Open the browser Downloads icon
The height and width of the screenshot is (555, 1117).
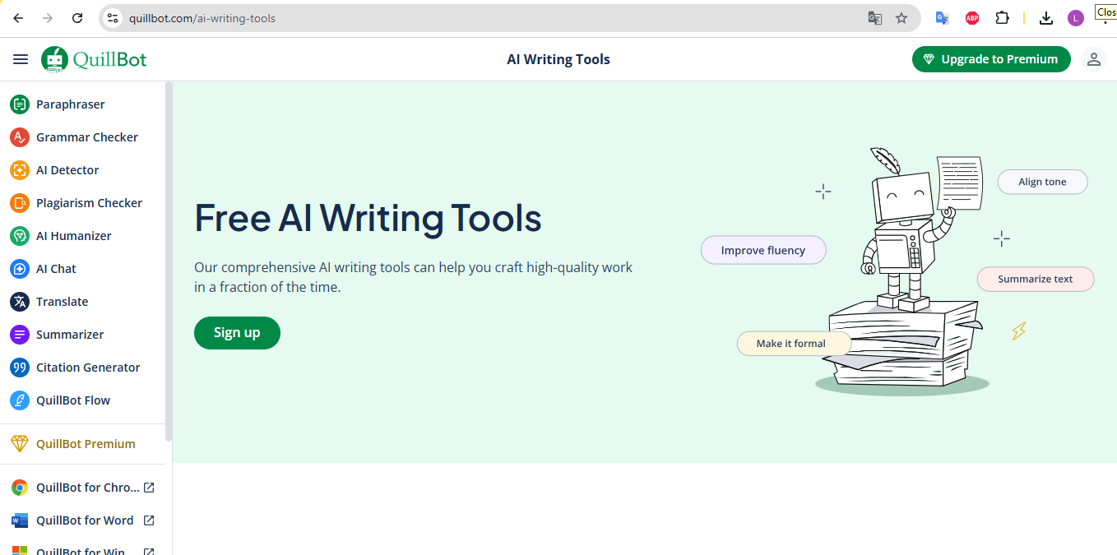1046,18
